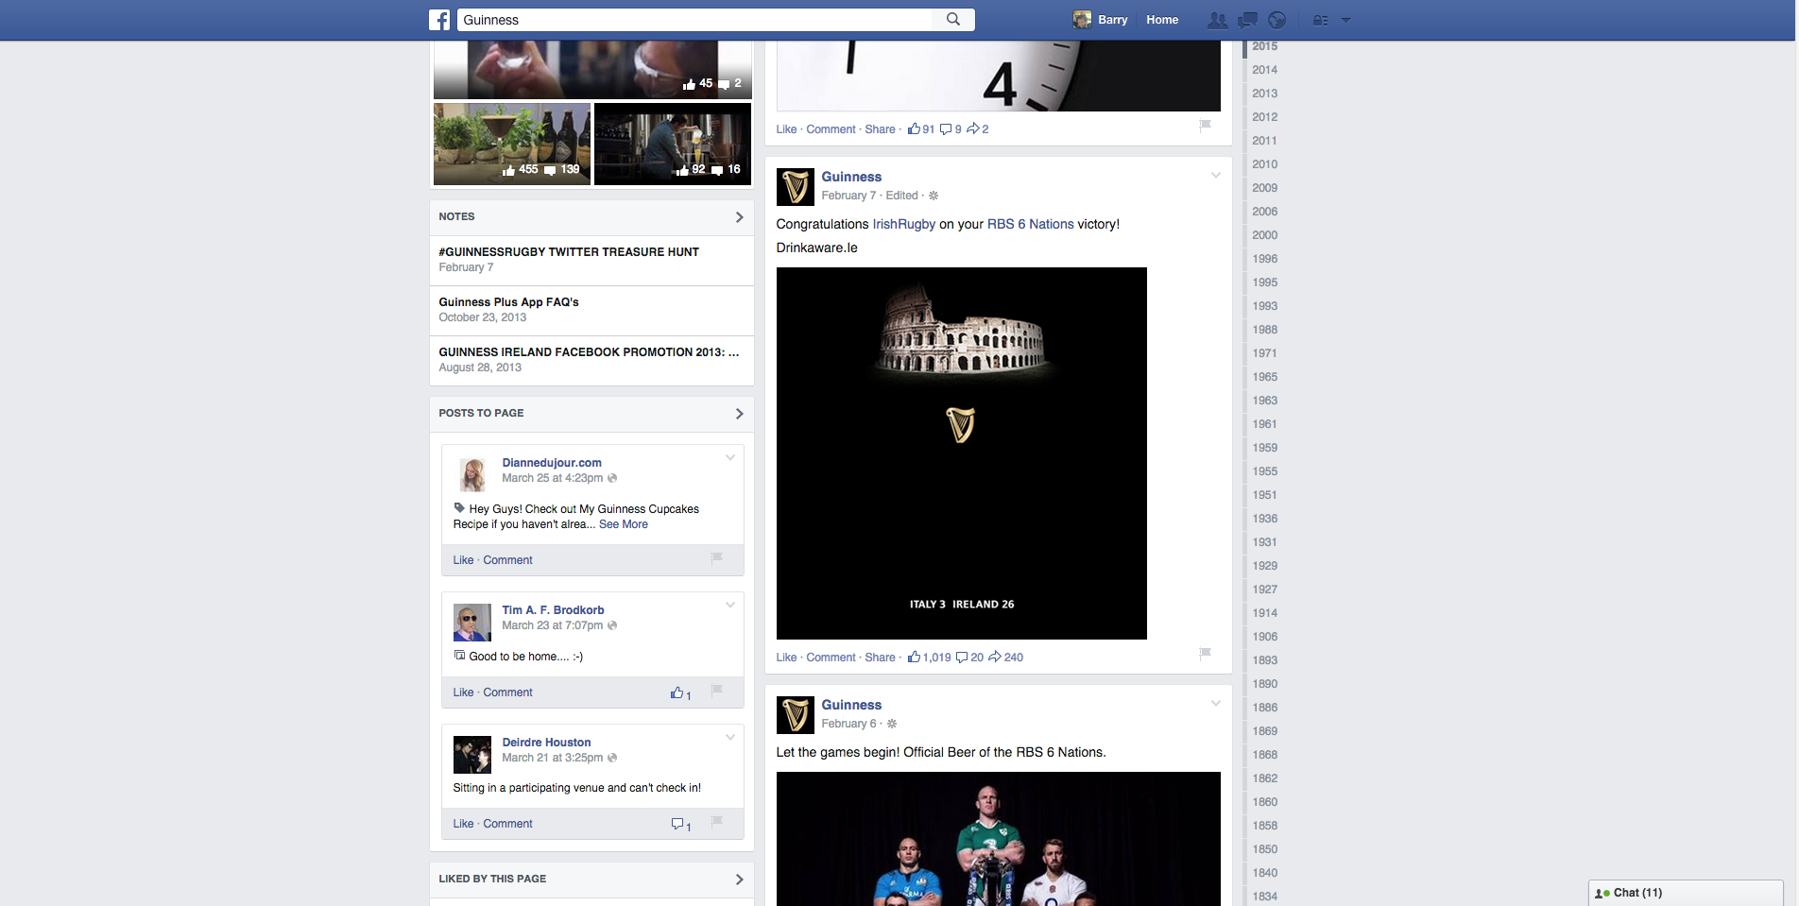Click the Edited label on February 7 post
Screen dimensions: 1799x906
coord(901,196)
